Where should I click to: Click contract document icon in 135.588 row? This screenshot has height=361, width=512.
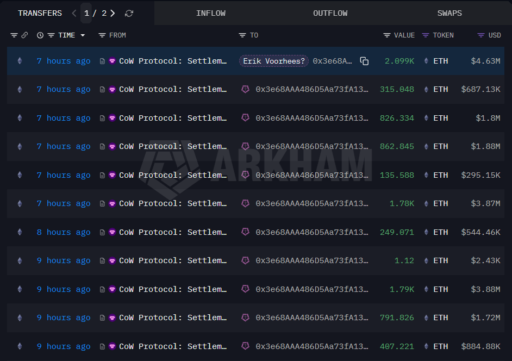point(102,175)
